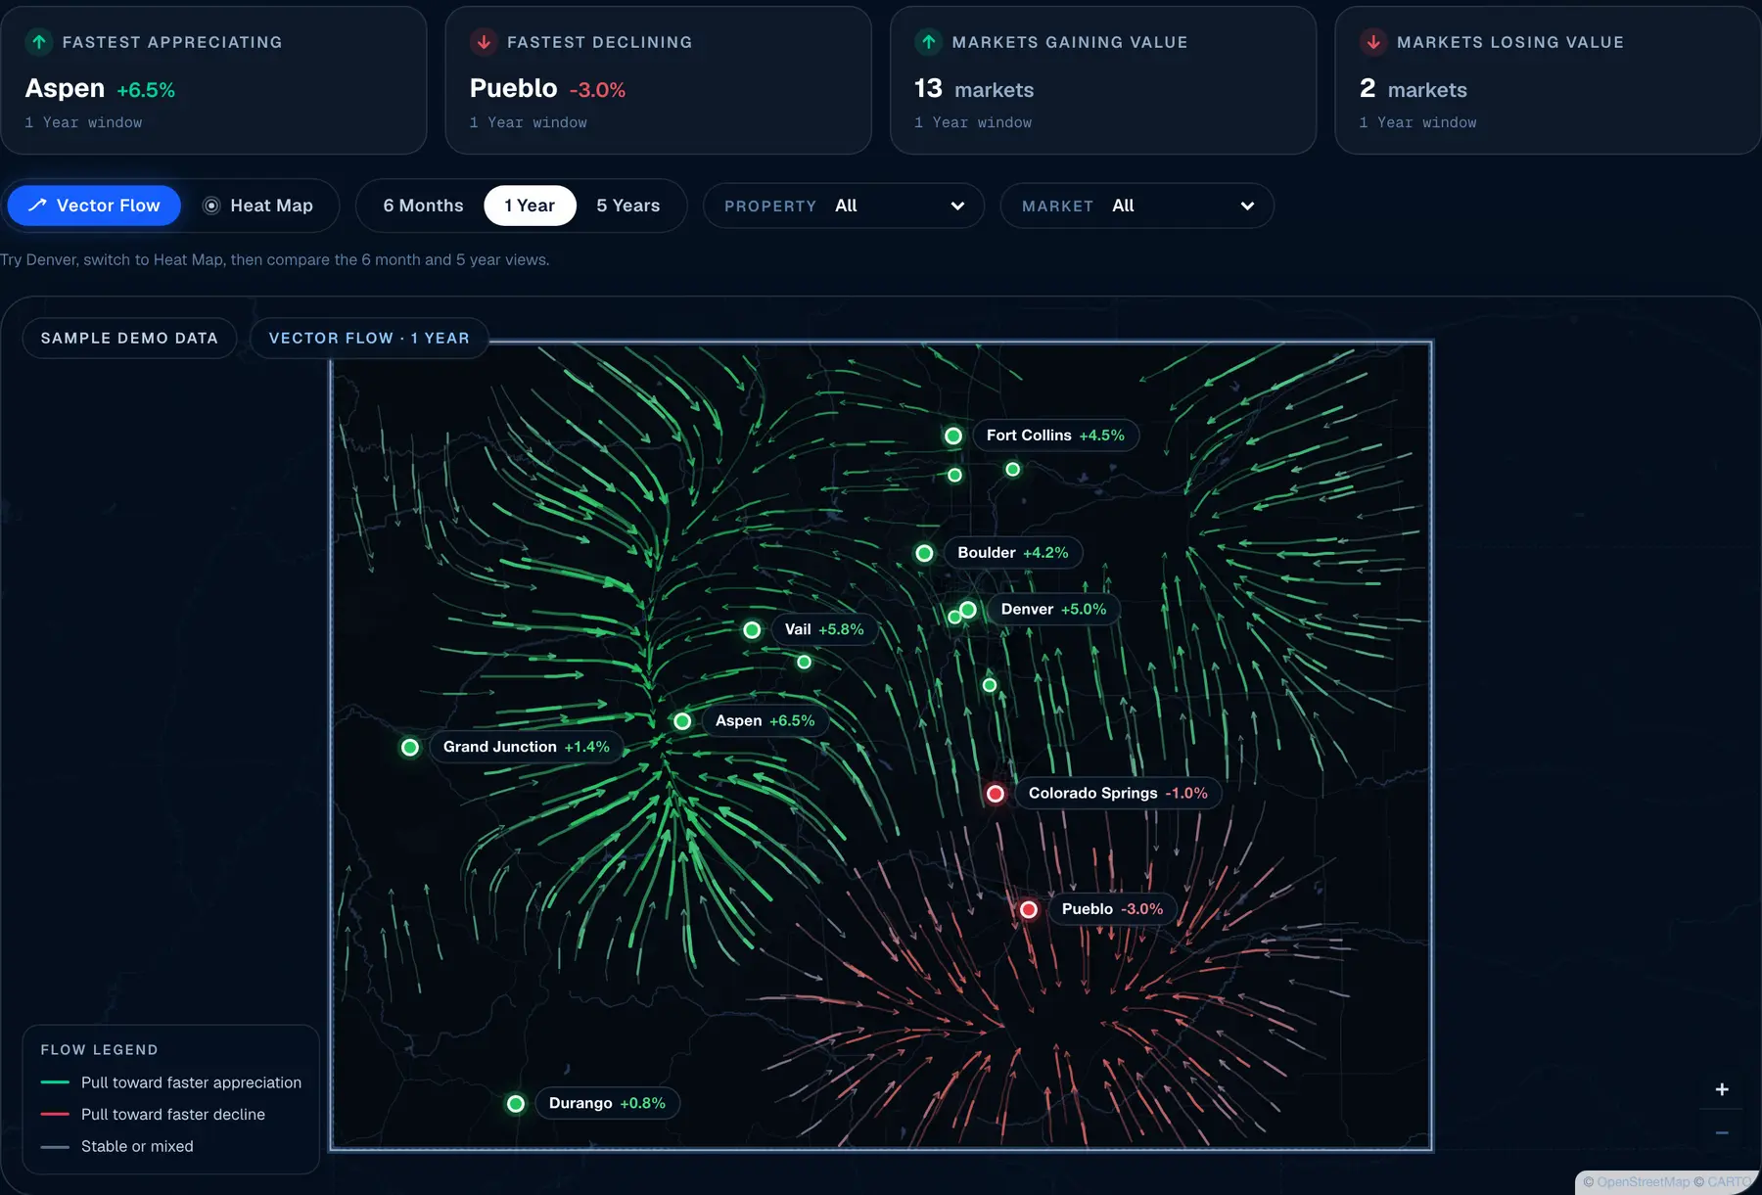Image resolution: width=1762 pixels, height=1195 pixels.
Task: Select the 1 Year time window
Action: click(530, 206)
